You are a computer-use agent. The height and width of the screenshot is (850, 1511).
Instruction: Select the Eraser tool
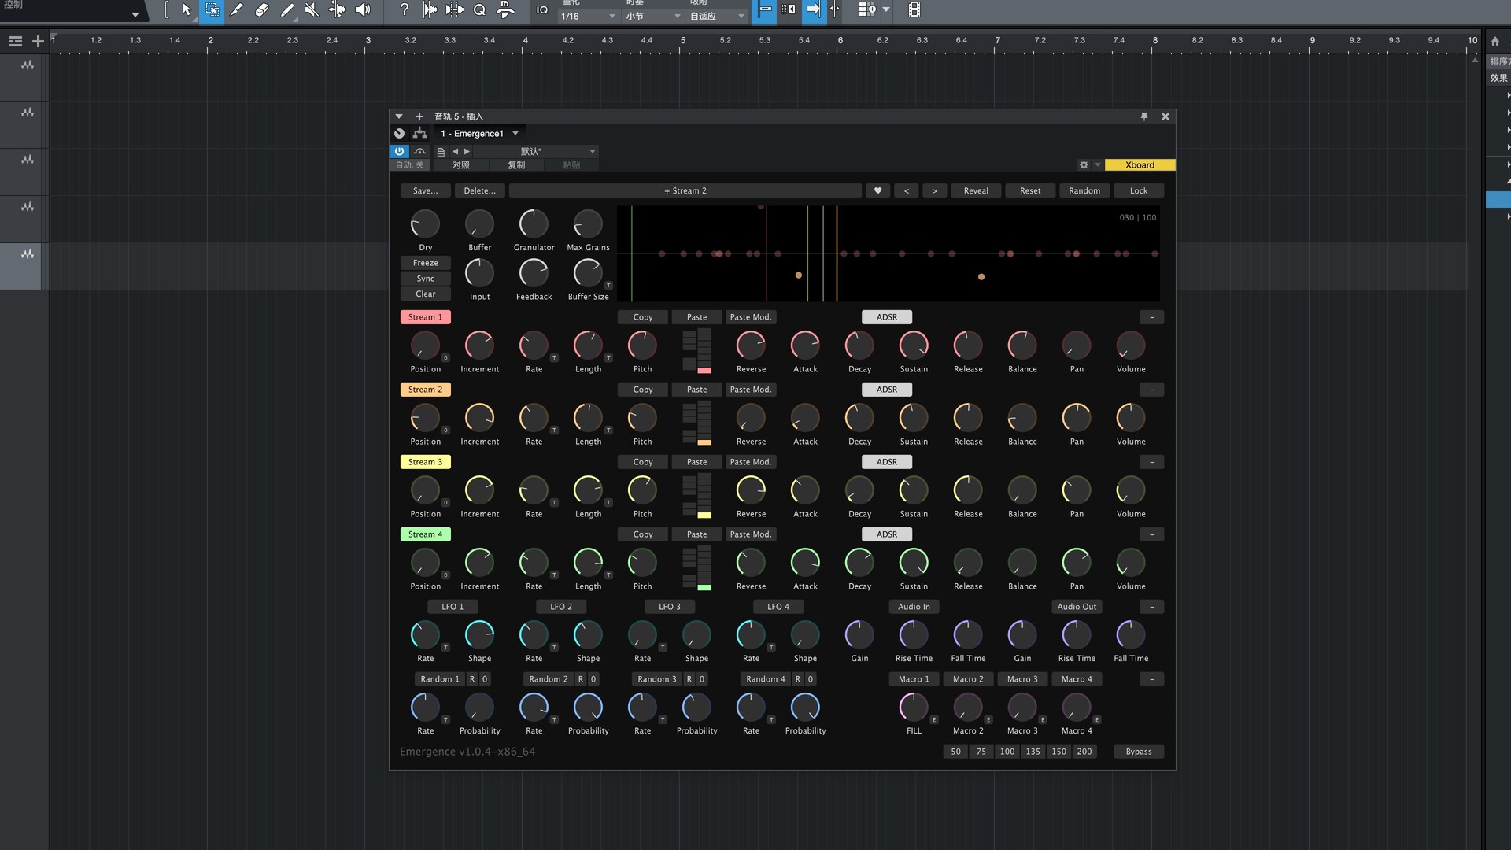tap(262, 9)
